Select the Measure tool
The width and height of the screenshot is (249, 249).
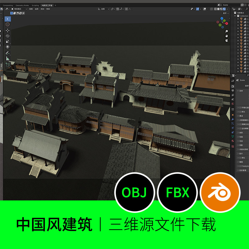[7, 58]
